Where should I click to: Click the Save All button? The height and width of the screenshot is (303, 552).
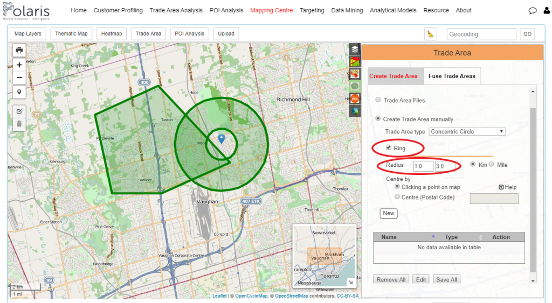coord(446,280)
